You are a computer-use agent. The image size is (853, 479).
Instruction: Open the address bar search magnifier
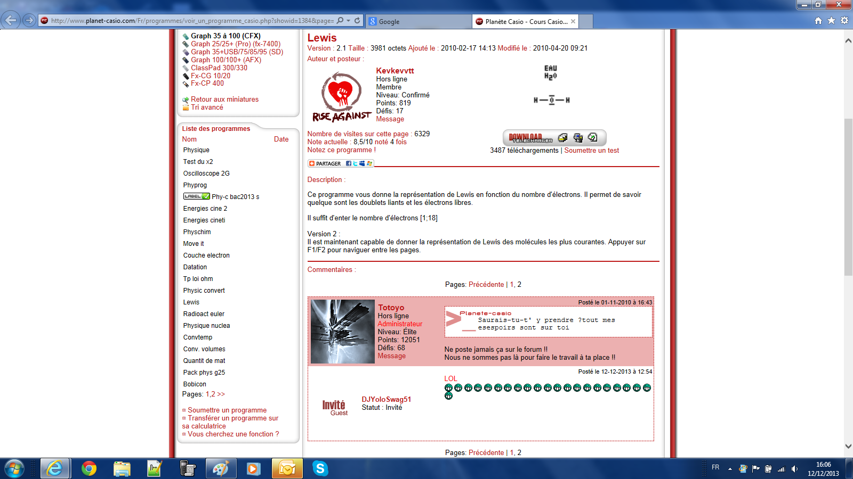click(x=340, y=21)
